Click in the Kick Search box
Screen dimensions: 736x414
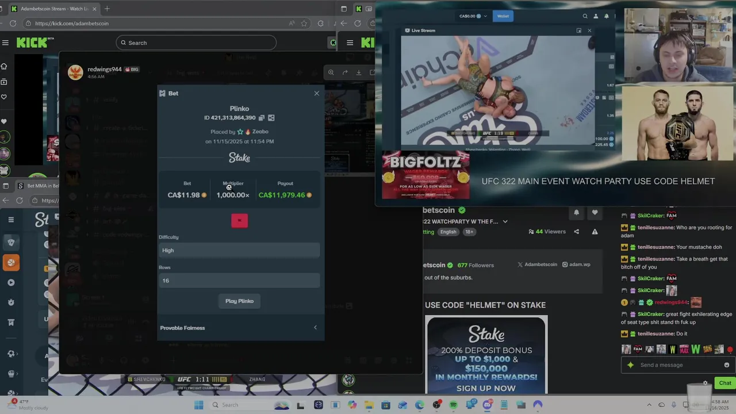click(x=196, y=43)
